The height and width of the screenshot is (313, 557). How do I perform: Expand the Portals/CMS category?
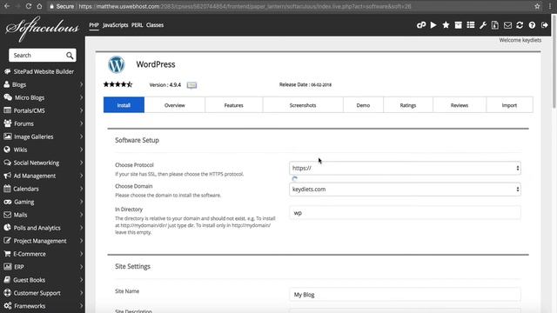click(x=81, y=110)
